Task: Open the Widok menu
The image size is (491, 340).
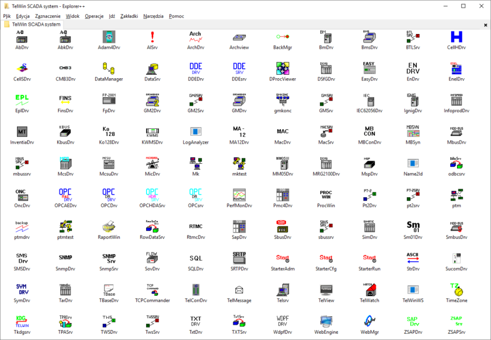Action: coord(73,16)
